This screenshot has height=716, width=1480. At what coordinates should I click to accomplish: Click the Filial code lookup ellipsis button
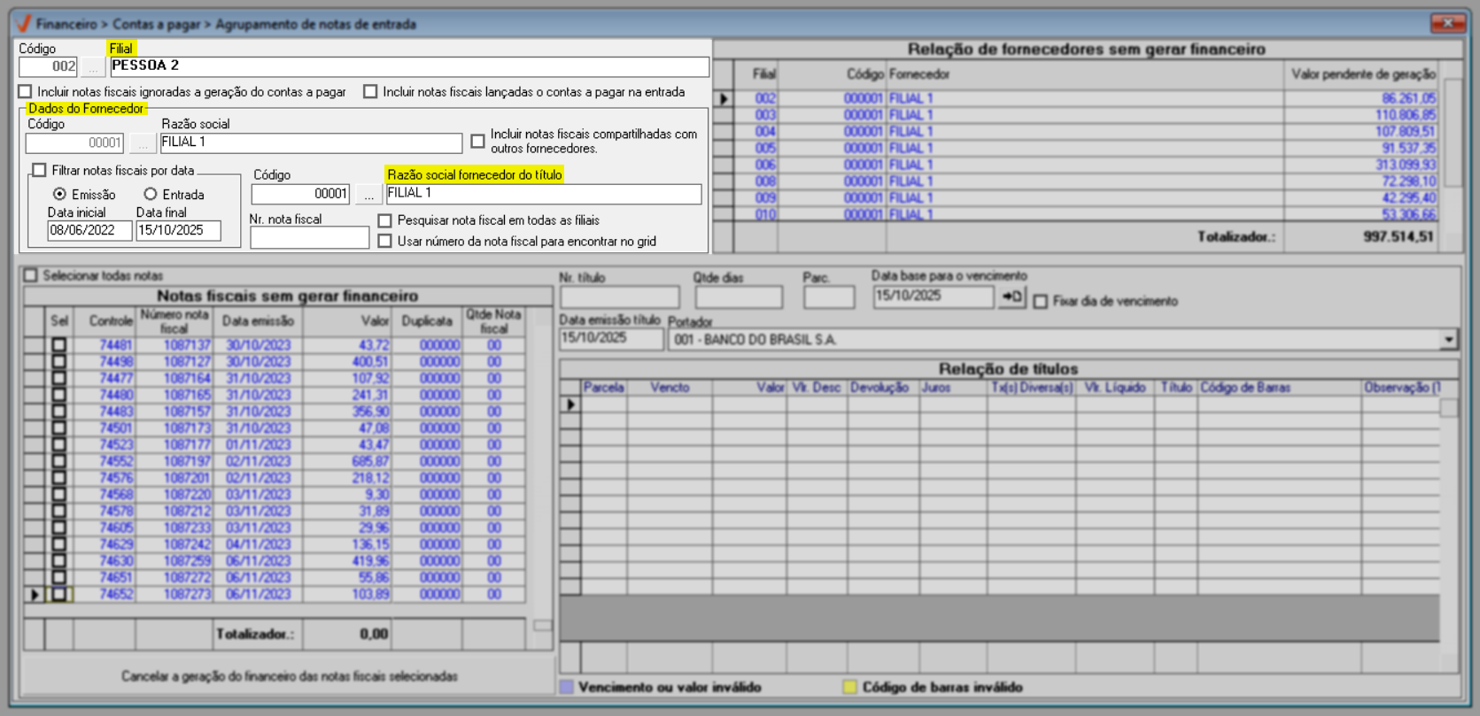pyautogui.click(x=92, y=67)
